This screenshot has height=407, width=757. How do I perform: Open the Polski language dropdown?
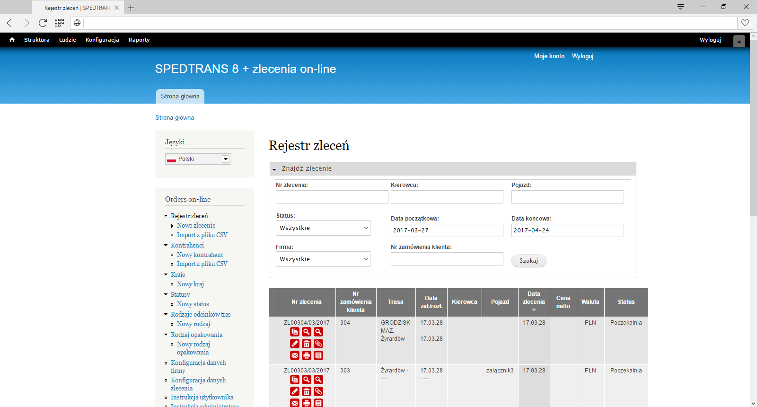(x=198, y=159)
